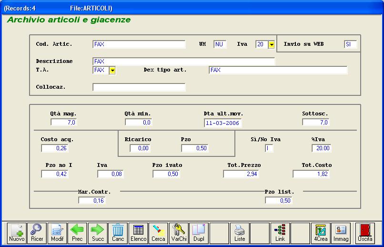Viewport: 384px width, 247px height.
Task: Edit the record using Modif
Action: point(57,233)
